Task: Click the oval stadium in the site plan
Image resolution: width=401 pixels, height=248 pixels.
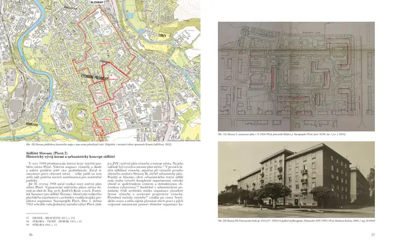Action: 296,76
